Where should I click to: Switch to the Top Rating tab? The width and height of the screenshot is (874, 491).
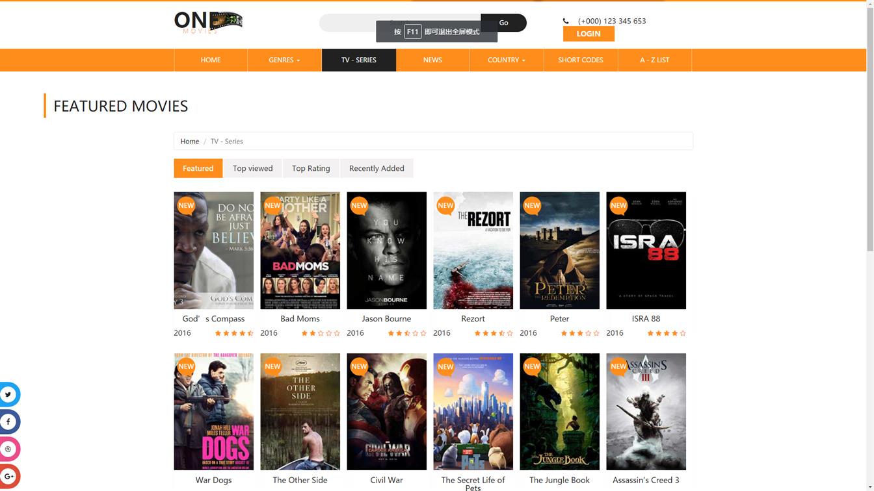311,168
